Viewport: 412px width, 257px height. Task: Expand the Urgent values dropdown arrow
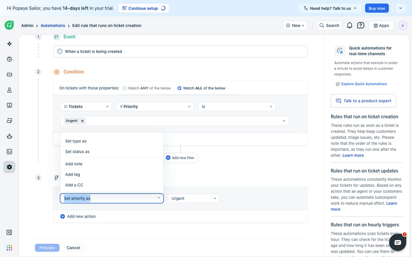284,121
